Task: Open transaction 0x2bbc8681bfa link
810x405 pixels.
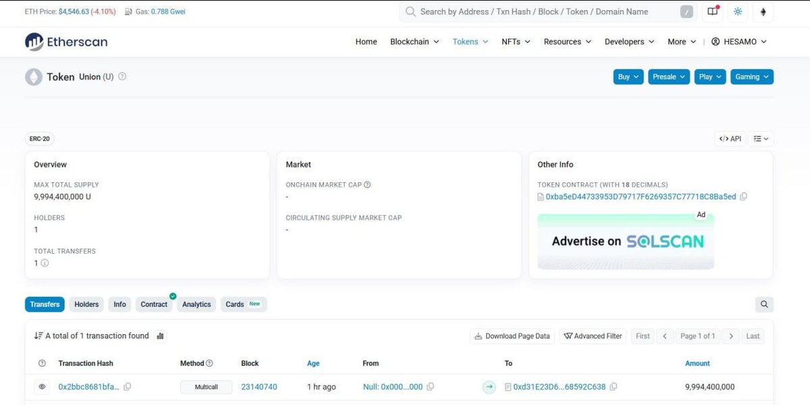Action: (88, 387)
